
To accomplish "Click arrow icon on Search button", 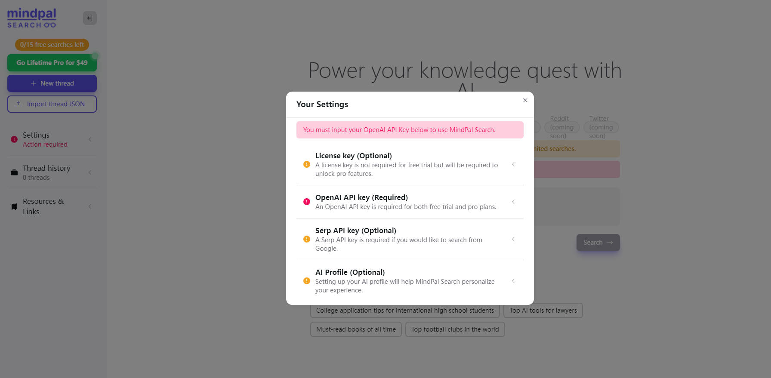I will point(610,243).
